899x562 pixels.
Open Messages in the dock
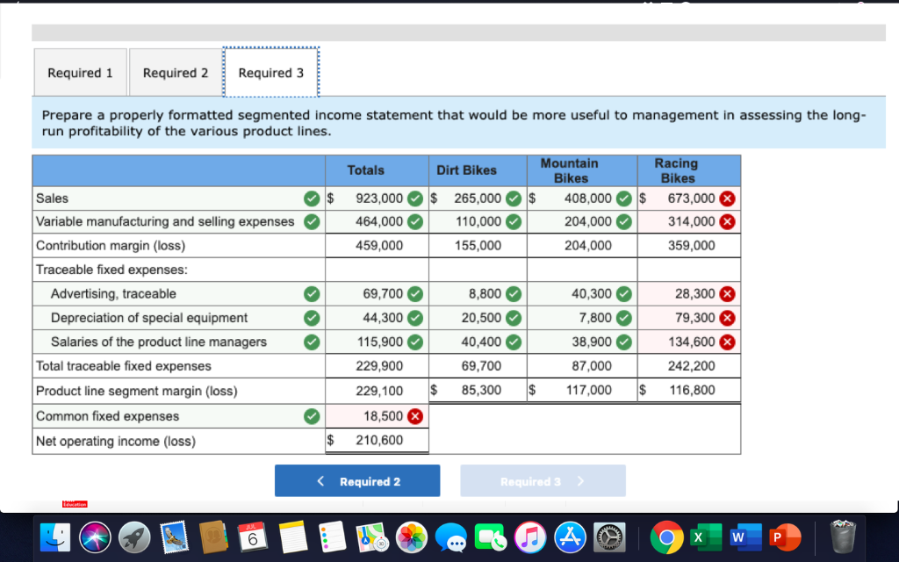(x=450, y=538)
